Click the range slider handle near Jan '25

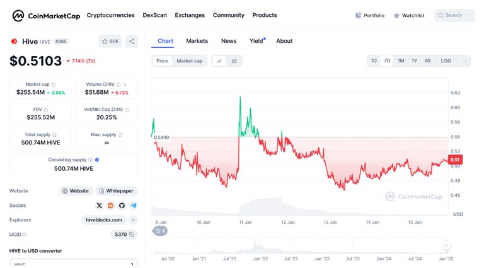pos(446,246)
